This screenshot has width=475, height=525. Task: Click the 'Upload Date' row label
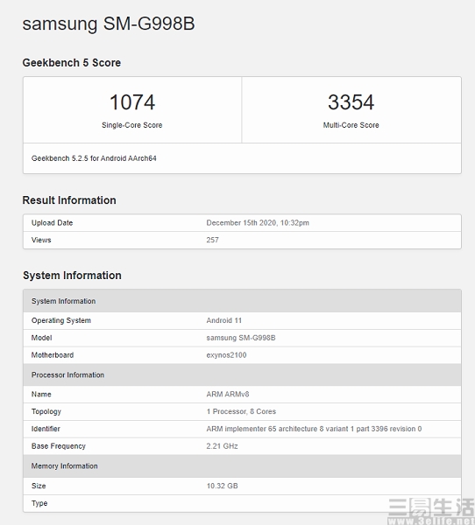coord(52,223)
